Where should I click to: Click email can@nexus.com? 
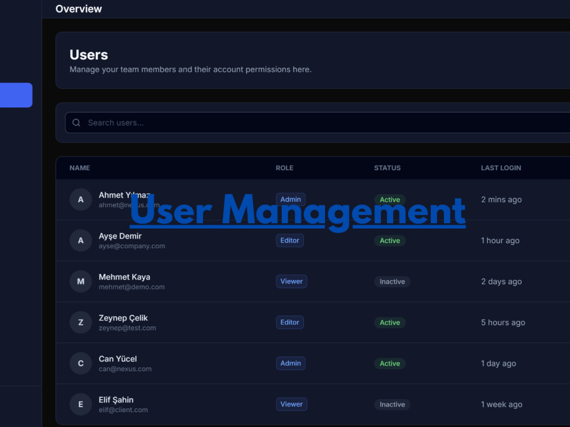125,369
